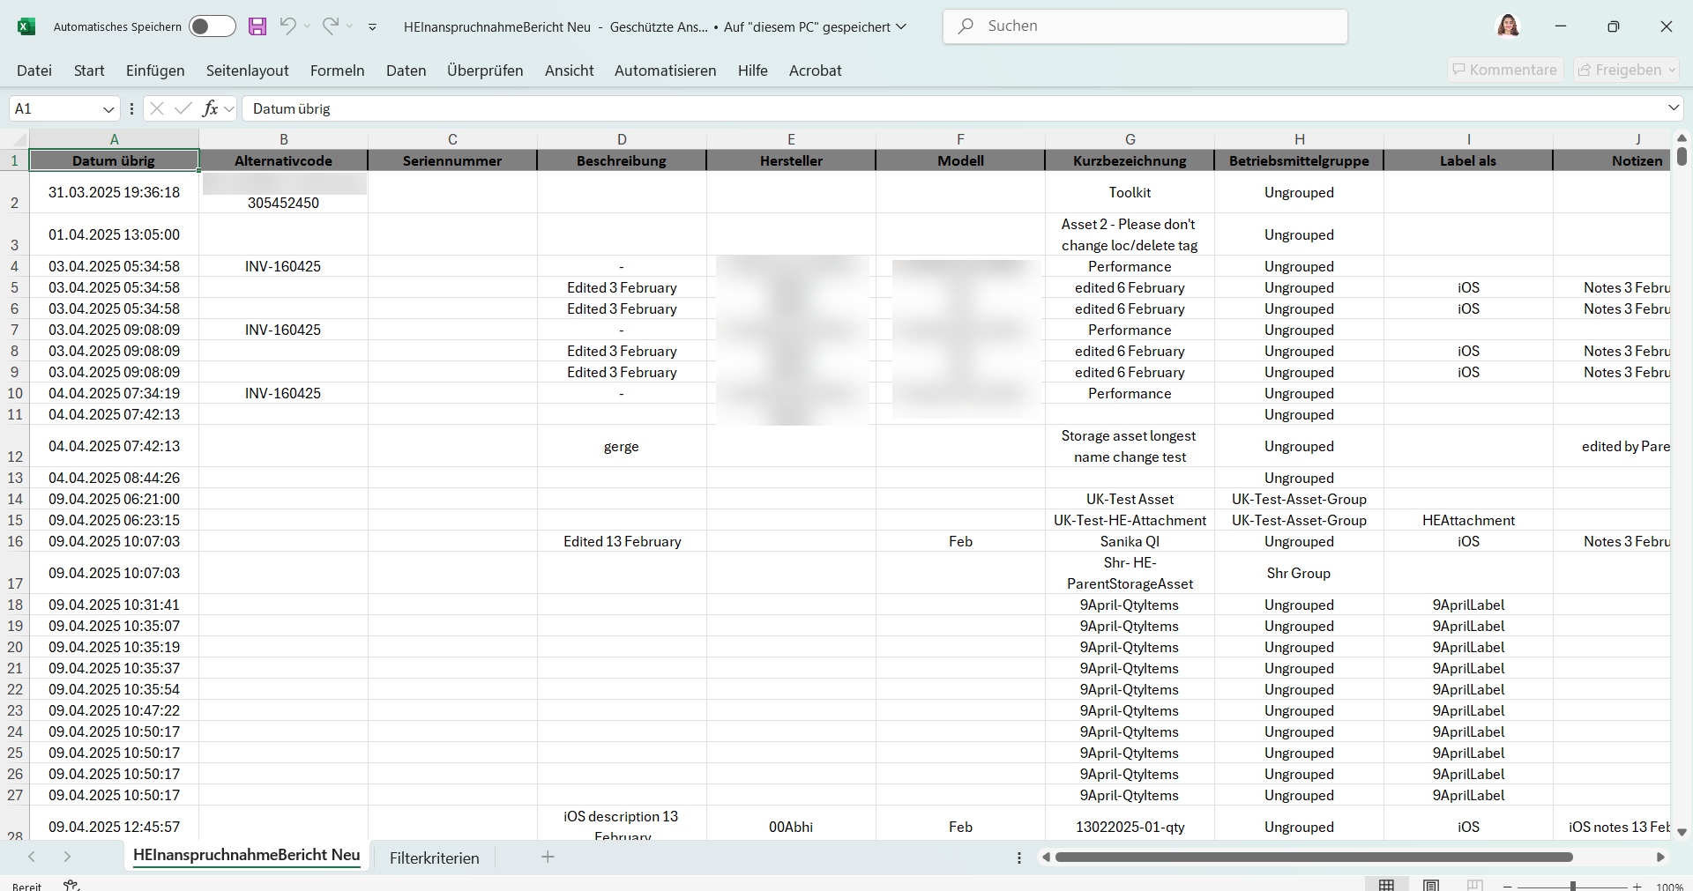Click the Kommentare button
The width and height of the screenshot is (1693, 891).
[1504, 70]
